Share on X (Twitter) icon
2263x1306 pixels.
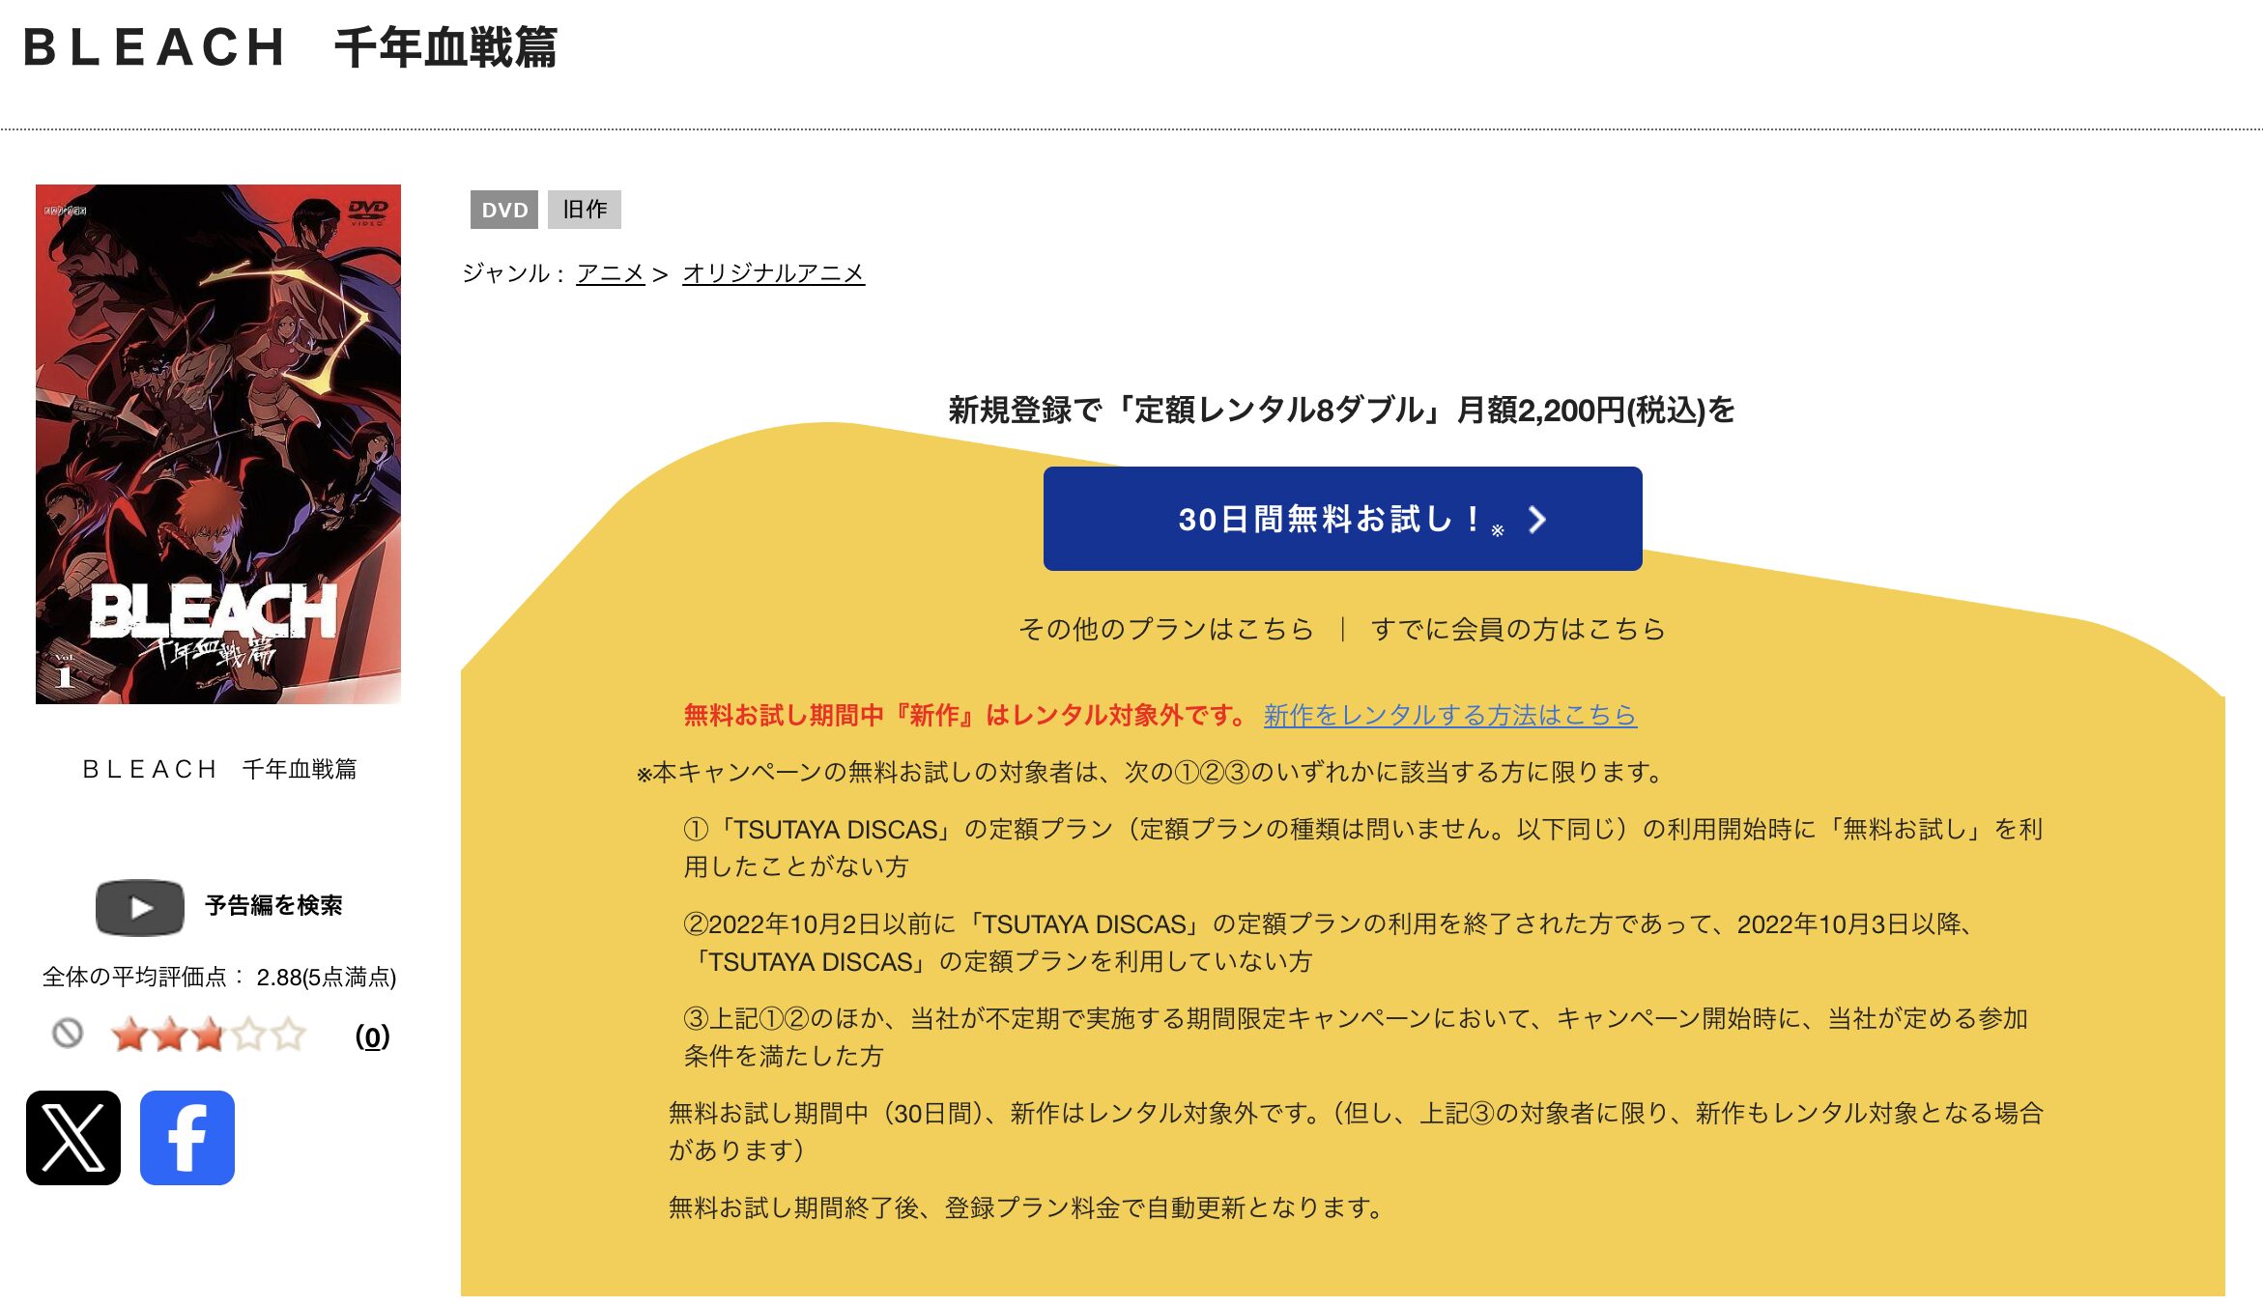[x=73, y=1137]
